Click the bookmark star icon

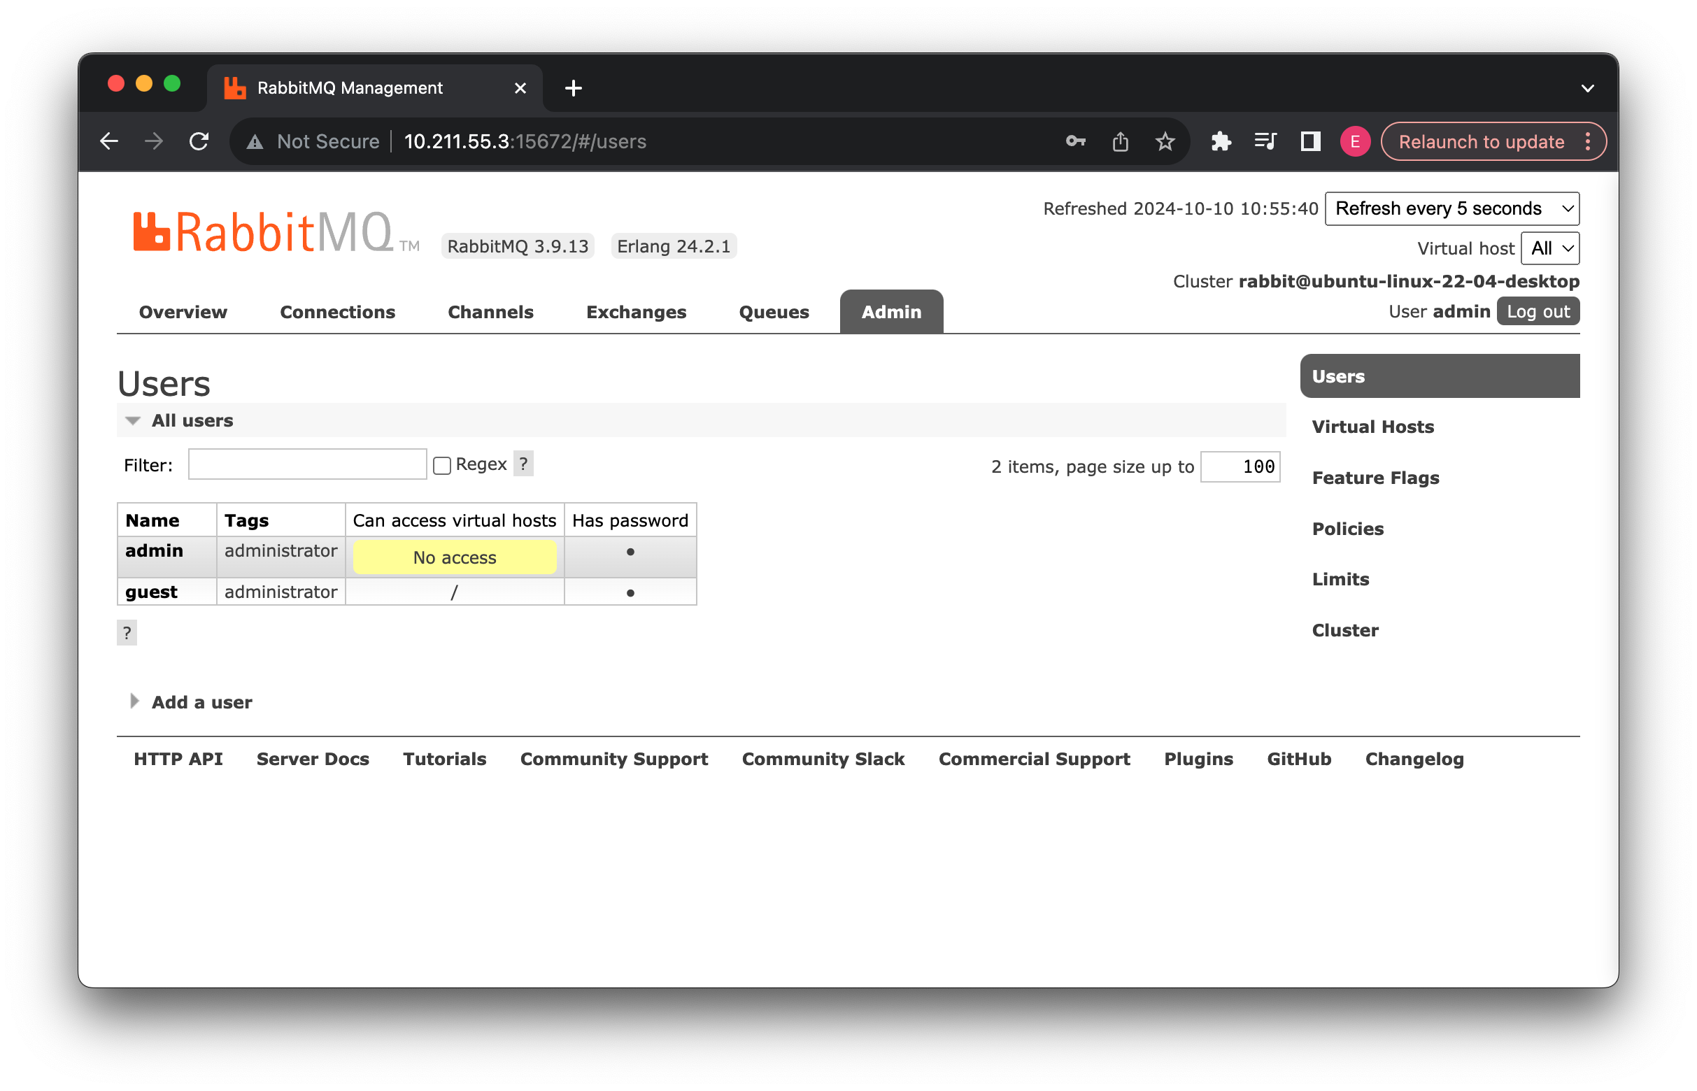1165,142
